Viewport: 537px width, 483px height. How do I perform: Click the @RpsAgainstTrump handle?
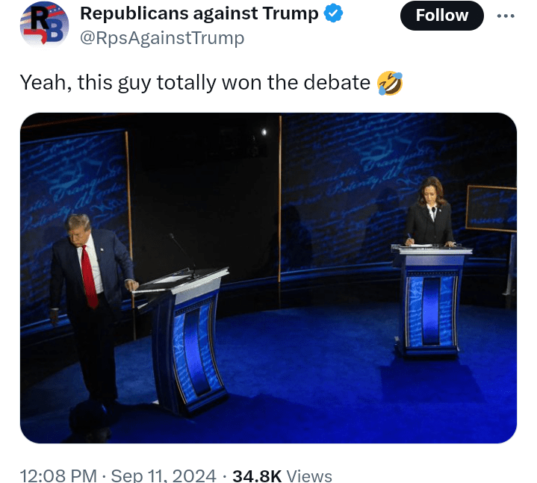pos(162,37)
